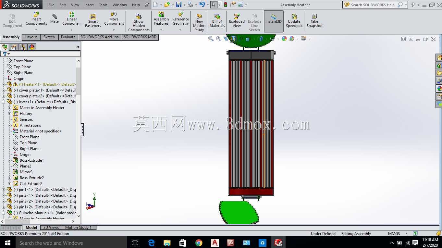Open Reference Geometry tool

(x=180, y=19)
